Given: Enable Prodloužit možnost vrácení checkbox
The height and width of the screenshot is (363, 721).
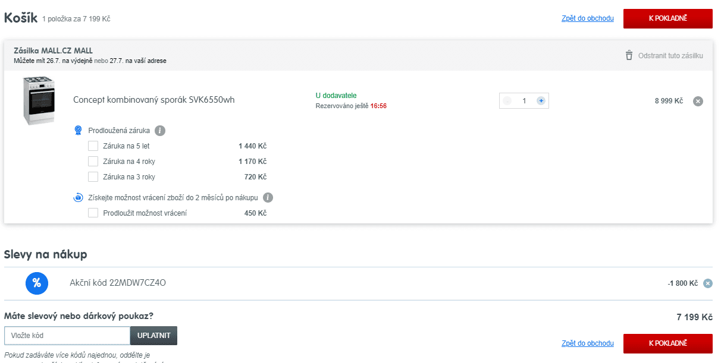Looking at the screenshot, I should tap(93, 213).
